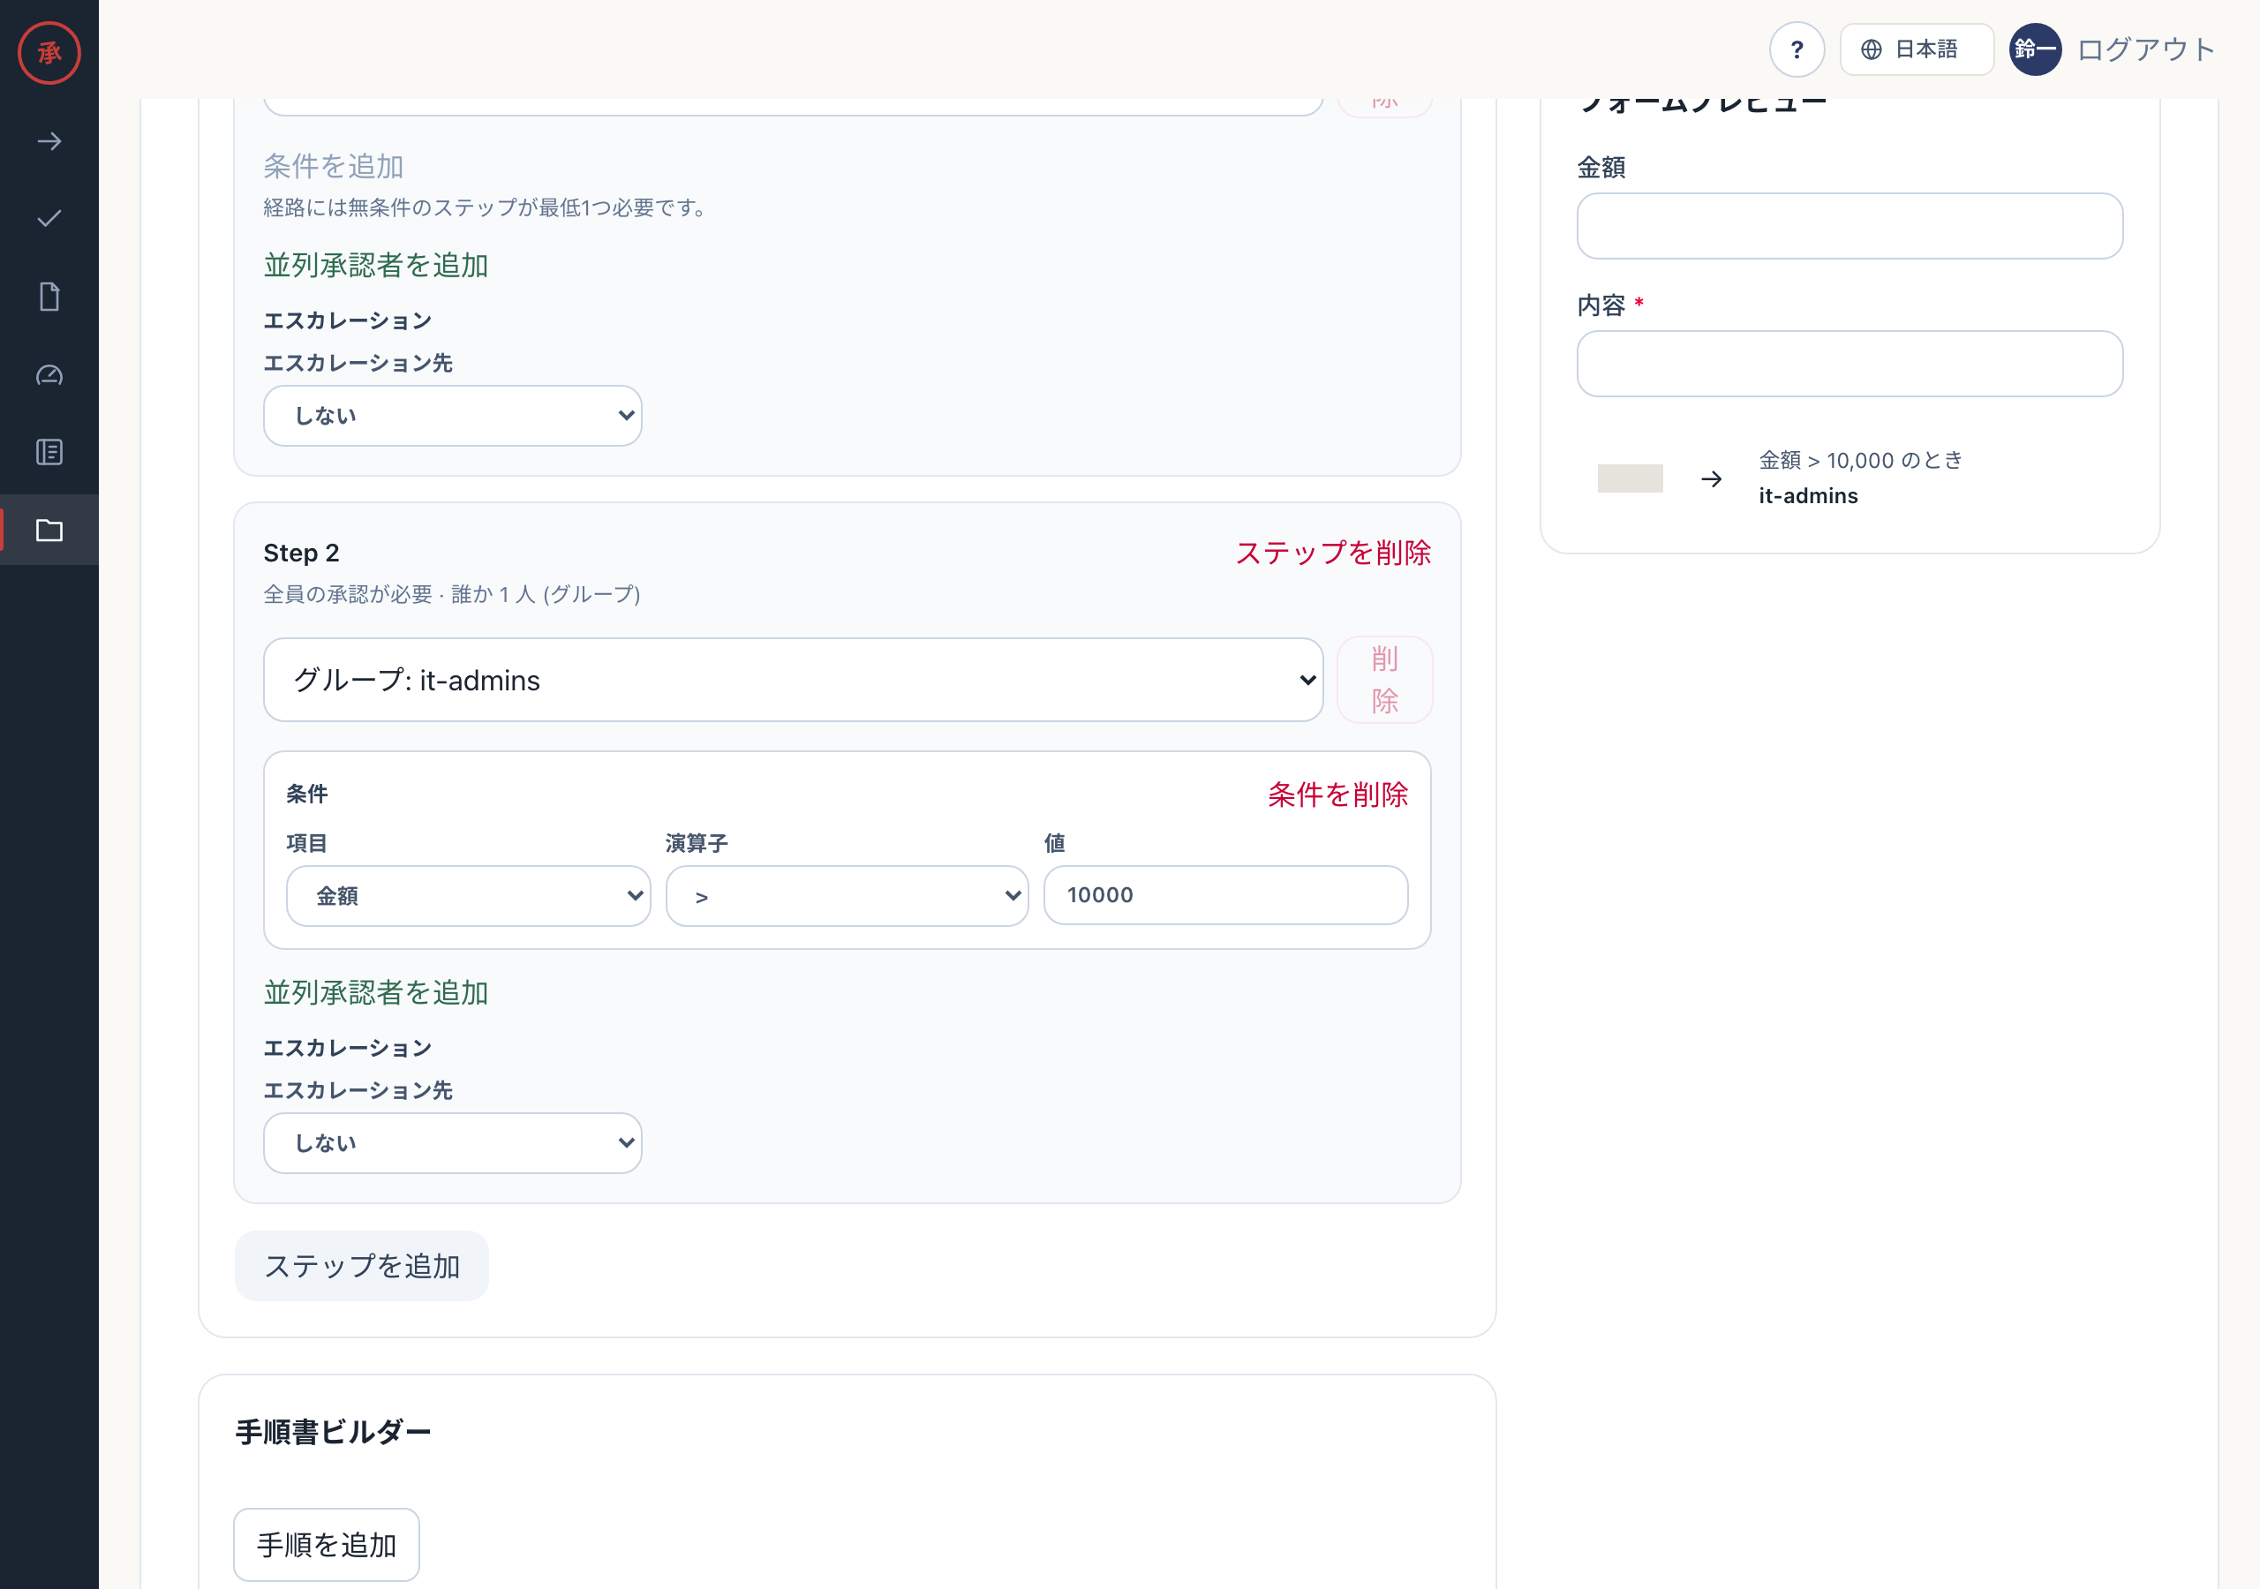Click the question mark help icon
2260x1589 pixels.
(x=1797, y=49)
